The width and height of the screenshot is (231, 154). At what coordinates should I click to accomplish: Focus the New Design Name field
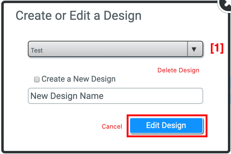click(x=115, y=96)
